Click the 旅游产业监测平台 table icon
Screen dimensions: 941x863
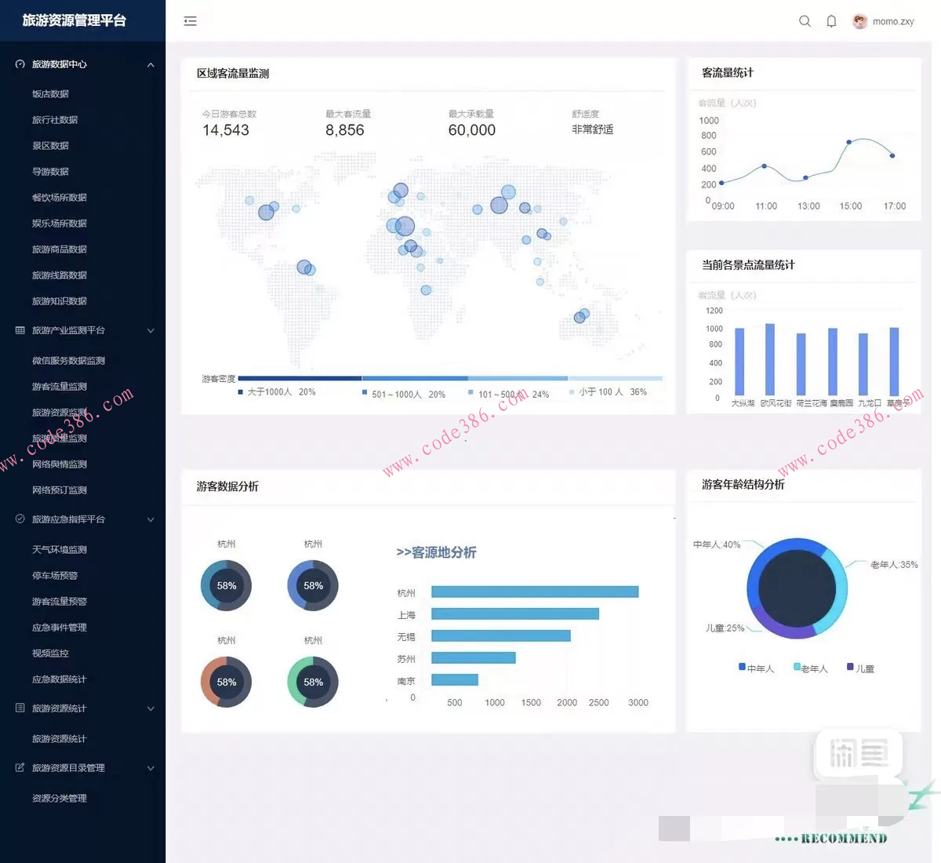tap(20, 330)
